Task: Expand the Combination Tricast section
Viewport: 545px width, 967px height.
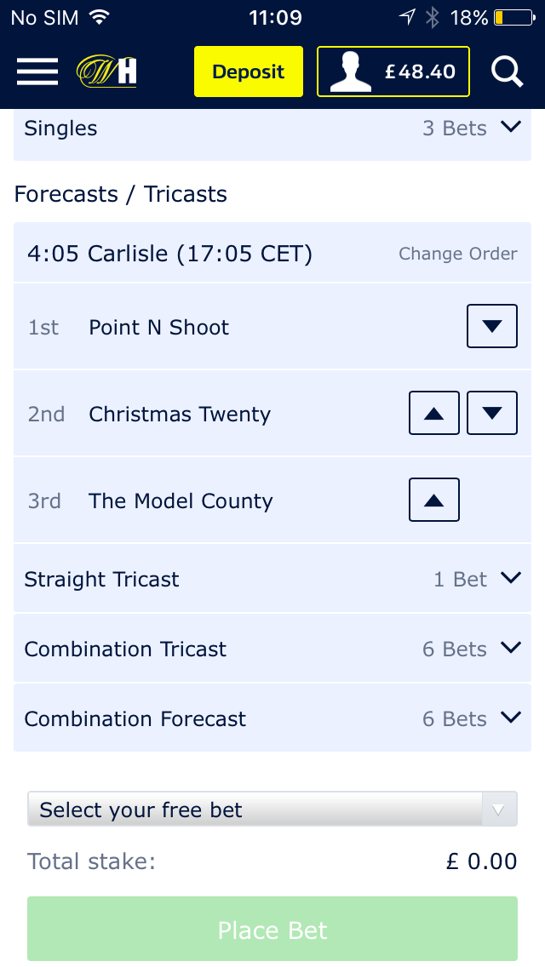Action: click(x=510, y=647)
